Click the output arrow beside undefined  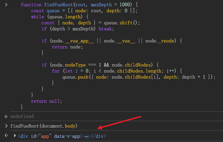pos(6,116)
